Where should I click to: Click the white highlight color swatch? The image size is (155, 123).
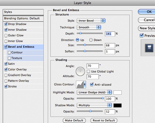(118, 92)
